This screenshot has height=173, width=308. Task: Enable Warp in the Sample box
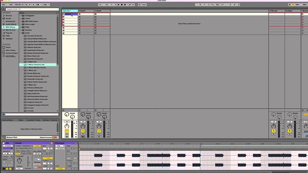coord(37,146)
